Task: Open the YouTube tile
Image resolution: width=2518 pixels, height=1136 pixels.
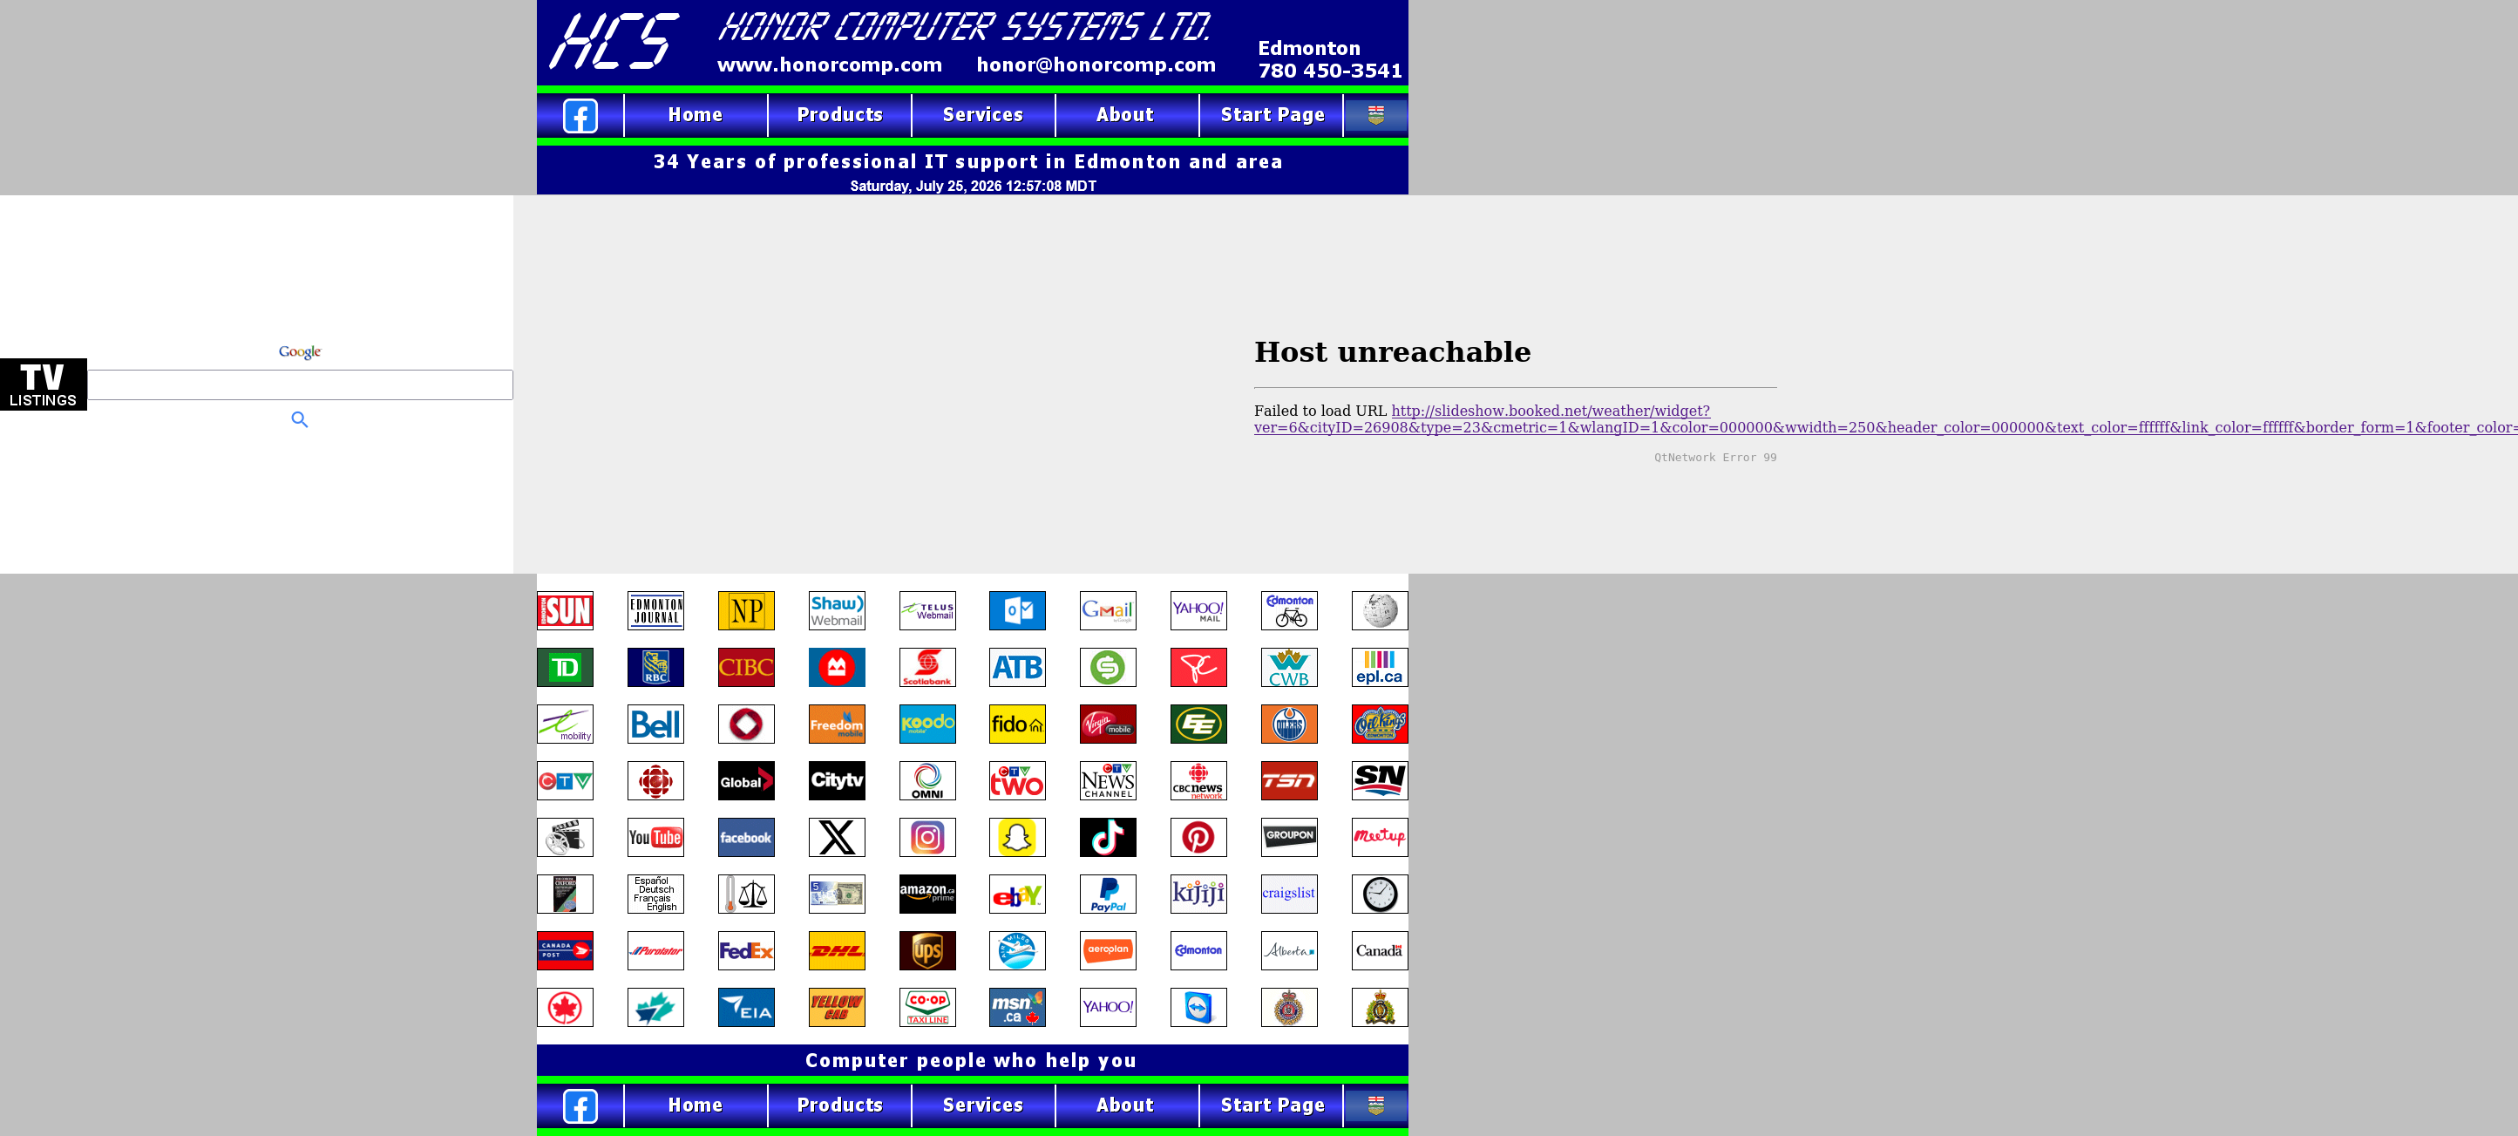Action: 656,838
